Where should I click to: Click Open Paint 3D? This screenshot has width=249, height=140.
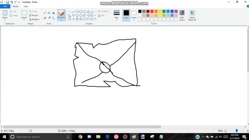tap(192, 16)
